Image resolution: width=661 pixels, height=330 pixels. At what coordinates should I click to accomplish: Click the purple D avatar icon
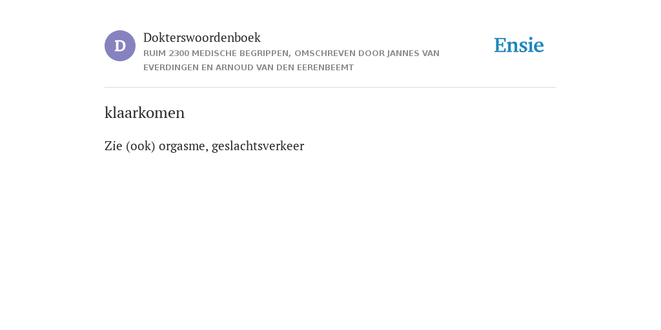[x=120, y=46]
